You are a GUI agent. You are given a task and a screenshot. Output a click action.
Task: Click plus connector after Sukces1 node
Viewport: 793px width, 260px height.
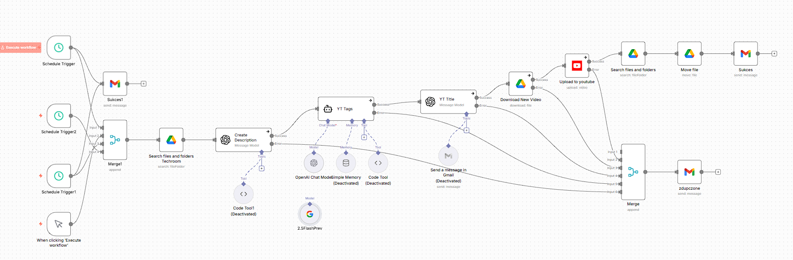coord(144,84)
